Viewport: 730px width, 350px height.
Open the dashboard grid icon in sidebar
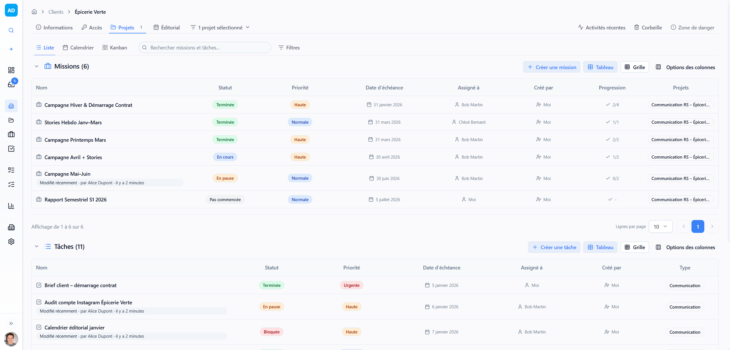[11, 70]
